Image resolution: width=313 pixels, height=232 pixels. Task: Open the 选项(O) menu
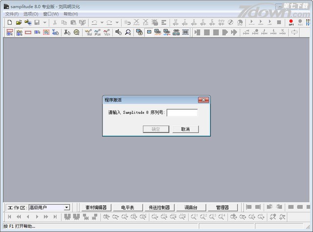[x=31, y=14]
